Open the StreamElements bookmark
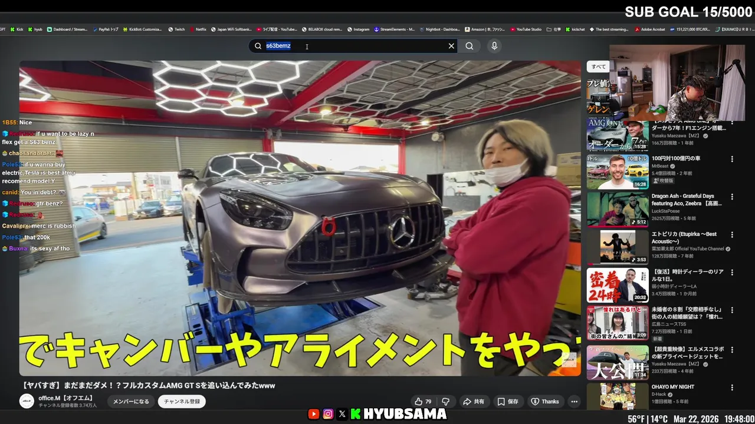755x424 pixels. tap(395, 29)
